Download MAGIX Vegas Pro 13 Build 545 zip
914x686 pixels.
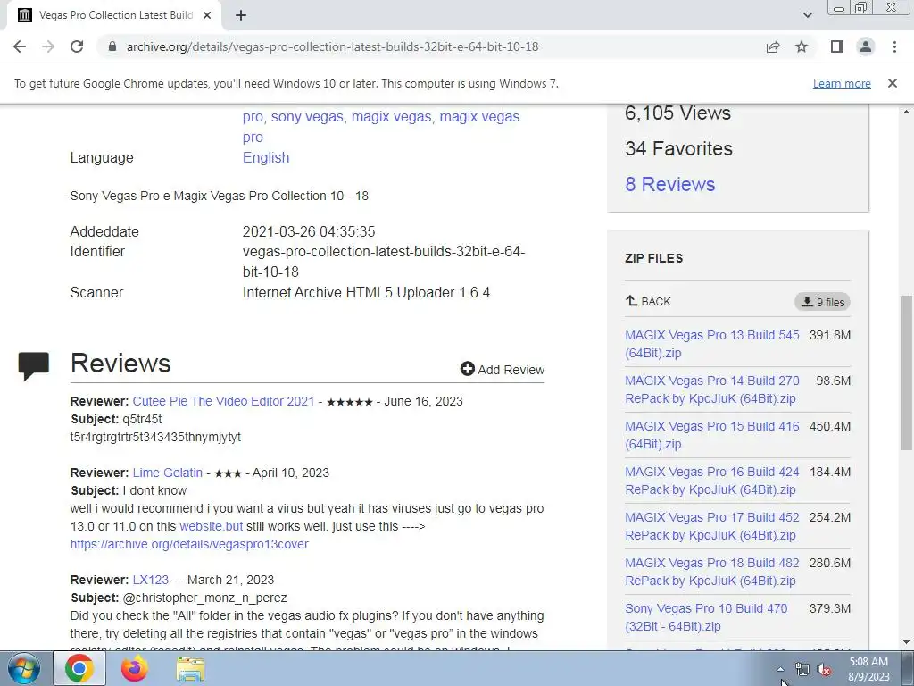[x=711, y=344]
